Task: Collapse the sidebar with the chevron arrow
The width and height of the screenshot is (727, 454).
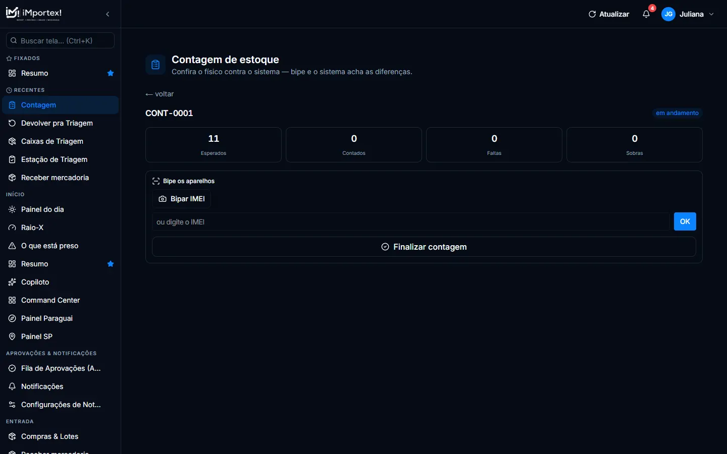Action: (108, 14)
